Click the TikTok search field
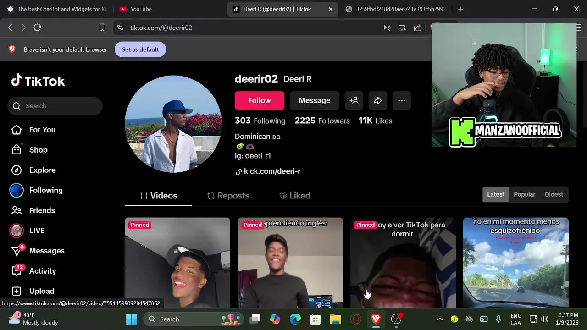The width and height of the screenshot is (587, 330). click(x=55, y=106)
